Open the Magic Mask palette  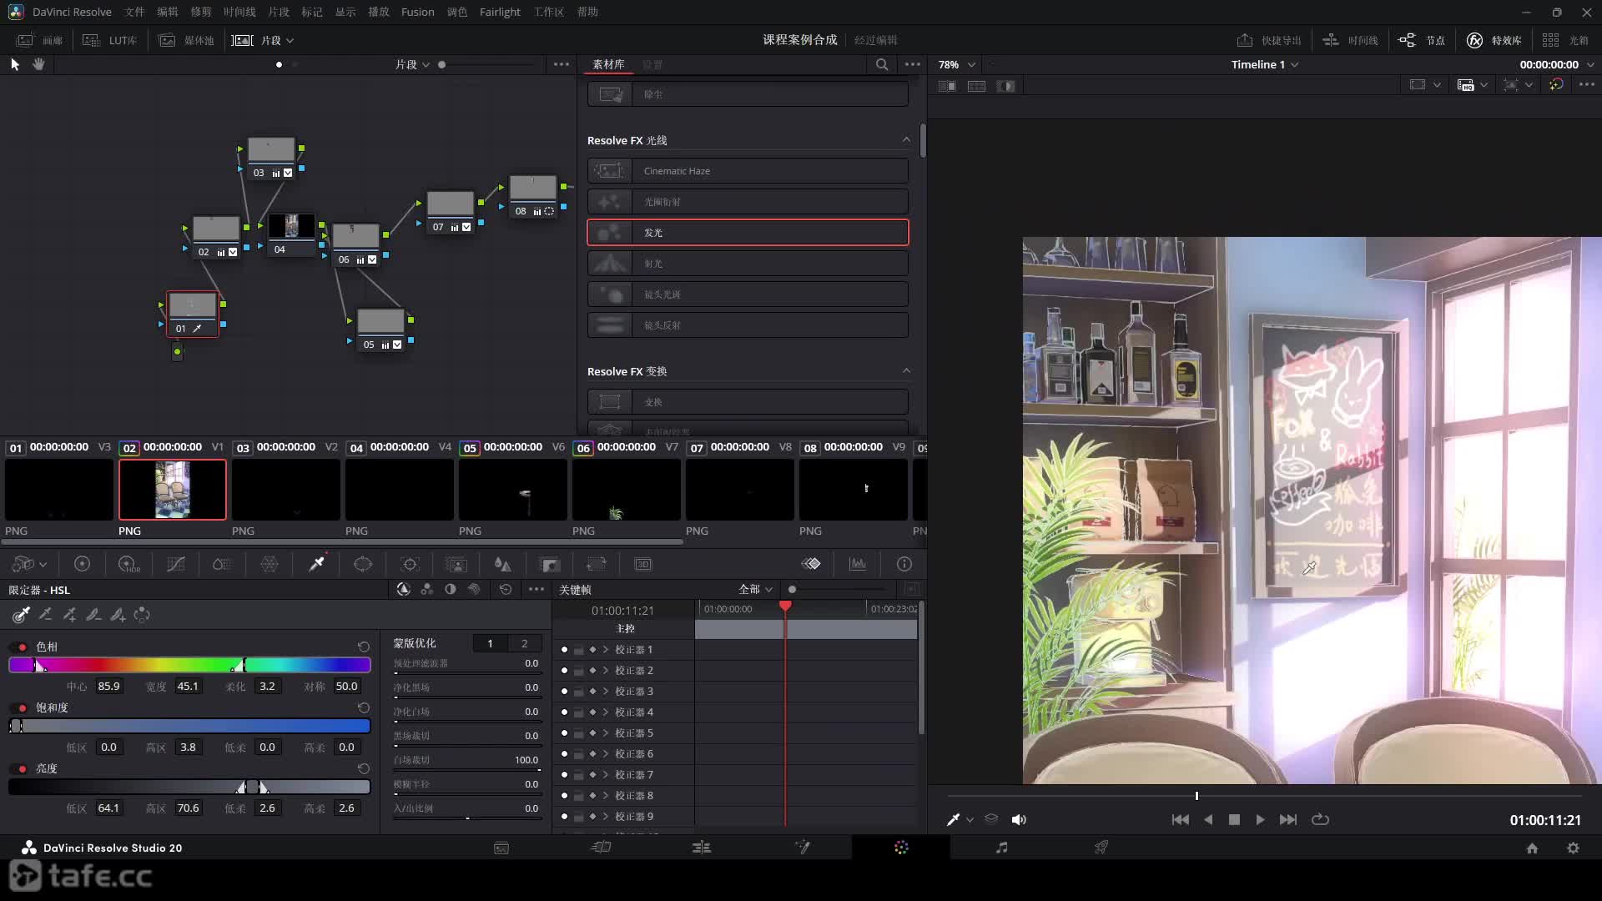[456, 565]
